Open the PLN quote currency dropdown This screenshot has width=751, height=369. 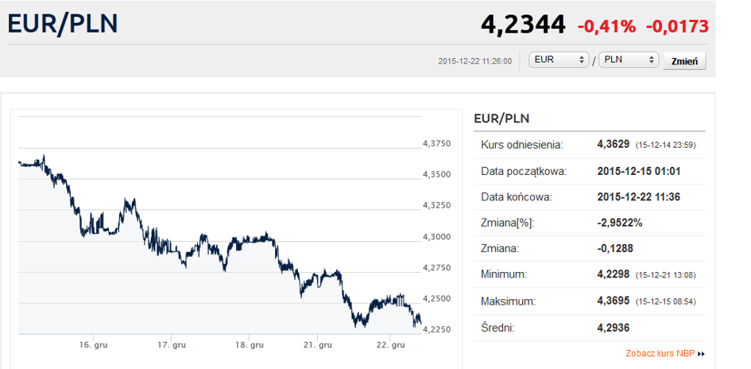coord(629,60)
